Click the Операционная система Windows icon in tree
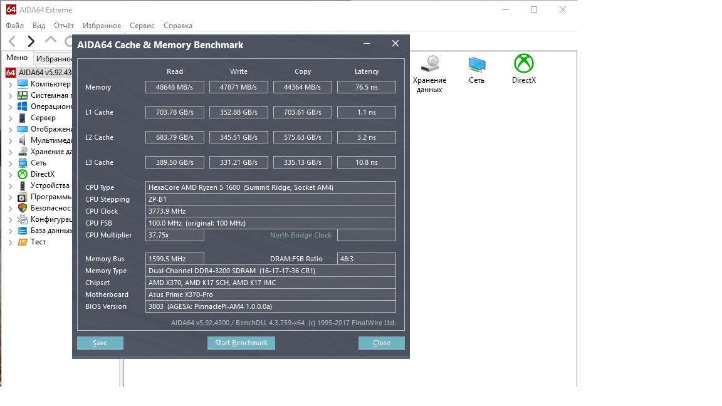This screenshot has height=406, width=722. tap(22, 107)
